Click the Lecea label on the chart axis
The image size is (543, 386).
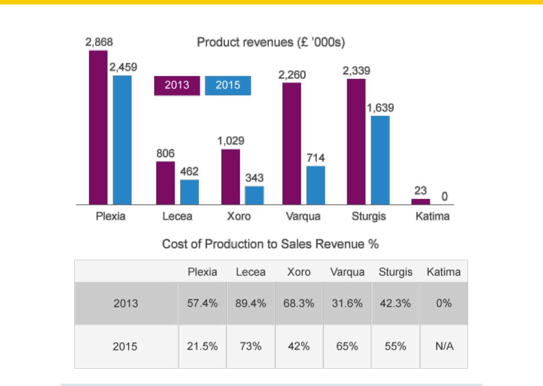pos(177,216)
